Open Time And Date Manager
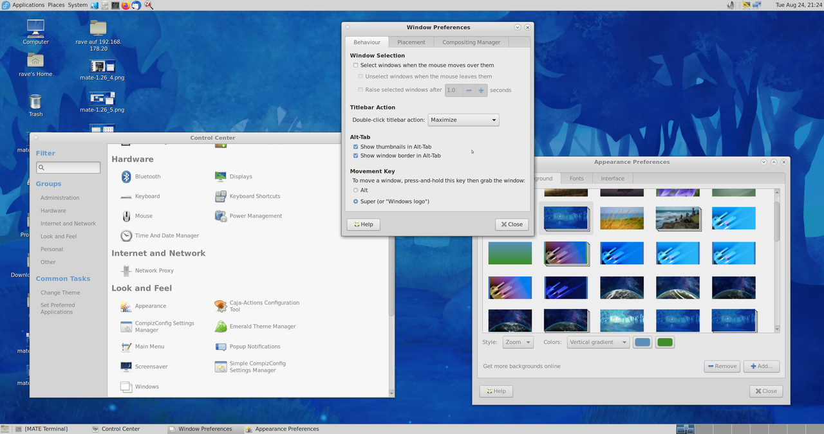The height and width of the screenshot is (434, 824). click(x=127, y=236)
